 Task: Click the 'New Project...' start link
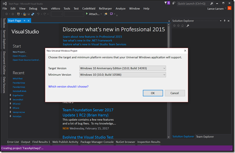tap(20, 52)
